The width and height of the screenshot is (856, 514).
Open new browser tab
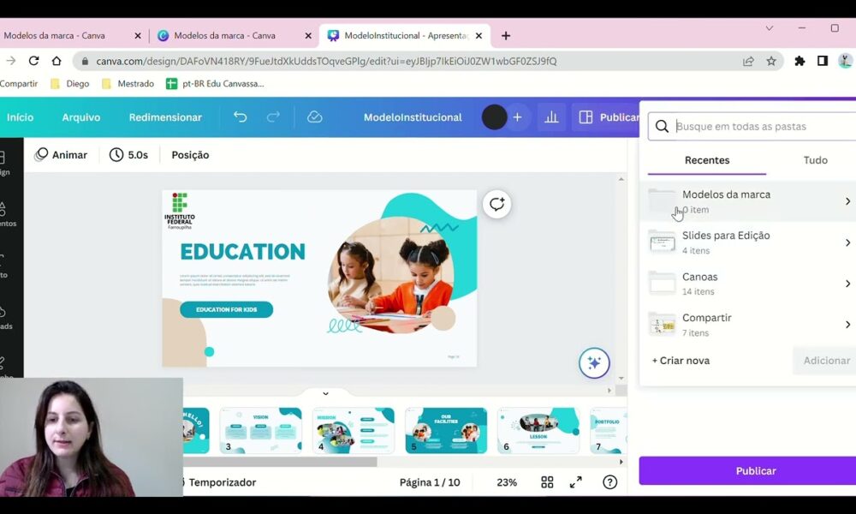tap(506, 35)
